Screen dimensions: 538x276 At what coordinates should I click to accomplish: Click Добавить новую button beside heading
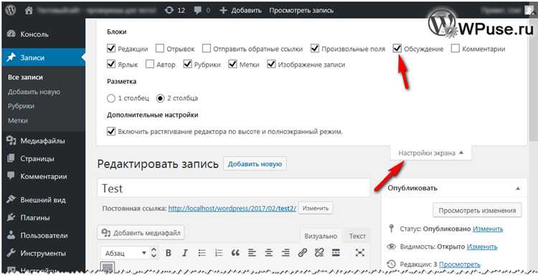255,164
